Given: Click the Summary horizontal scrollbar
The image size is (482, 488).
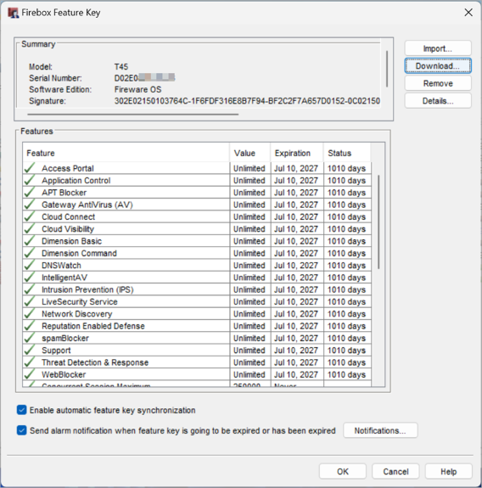Looking at the screenshot, I should (133, 115).
